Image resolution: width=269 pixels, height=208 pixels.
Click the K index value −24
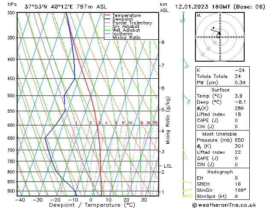pyautogui.click(x=239, y=70)
